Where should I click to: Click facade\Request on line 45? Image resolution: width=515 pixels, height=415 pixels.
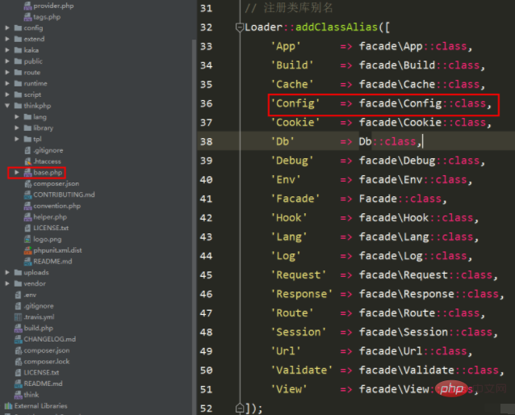click(x=404, y=275)
